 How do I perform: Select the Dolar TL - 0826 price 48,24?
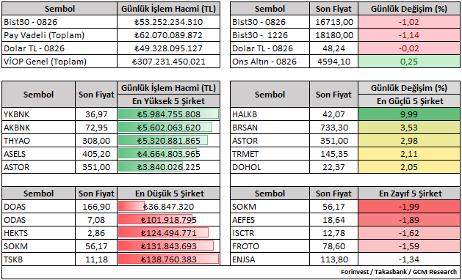[x=333, y=48]
